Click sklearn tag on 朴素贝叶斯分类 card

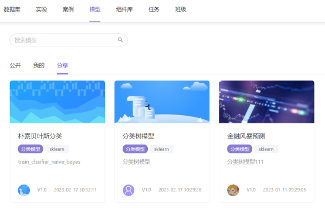tap(57, 149)
